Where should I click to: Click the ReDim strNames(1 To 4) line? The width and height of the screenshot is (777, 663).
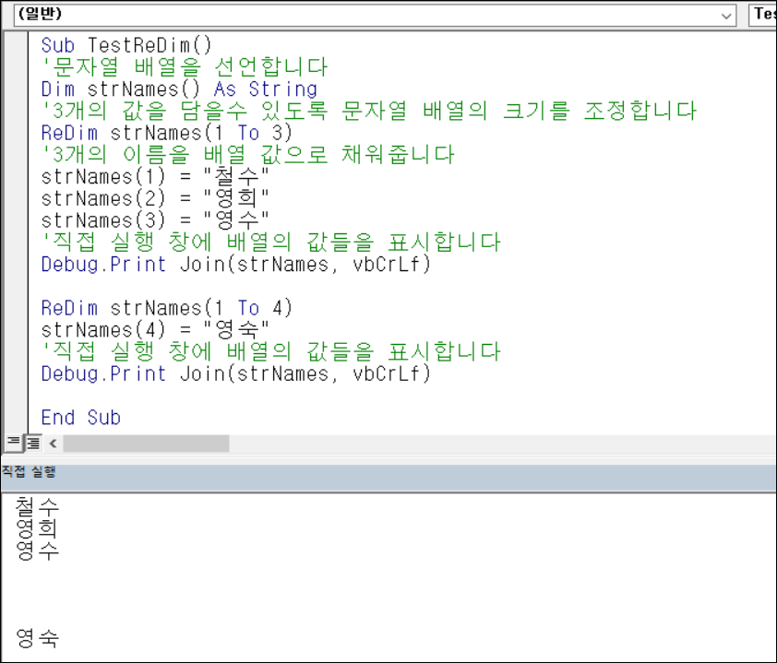click(166, 308)
